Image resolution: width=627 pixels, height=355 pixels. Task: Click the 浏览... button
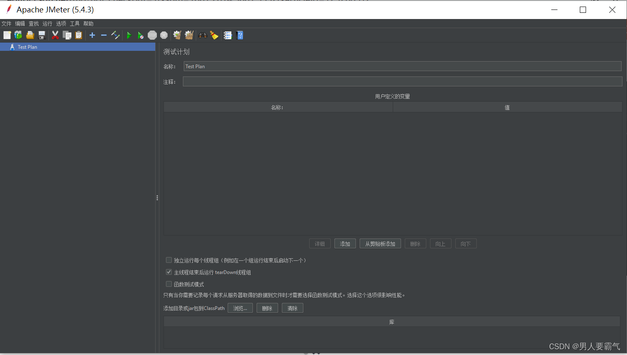point(240,308)
